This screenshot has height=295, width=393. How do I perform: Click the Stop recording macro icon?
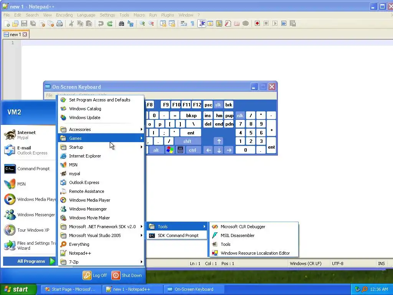point(266,23)
